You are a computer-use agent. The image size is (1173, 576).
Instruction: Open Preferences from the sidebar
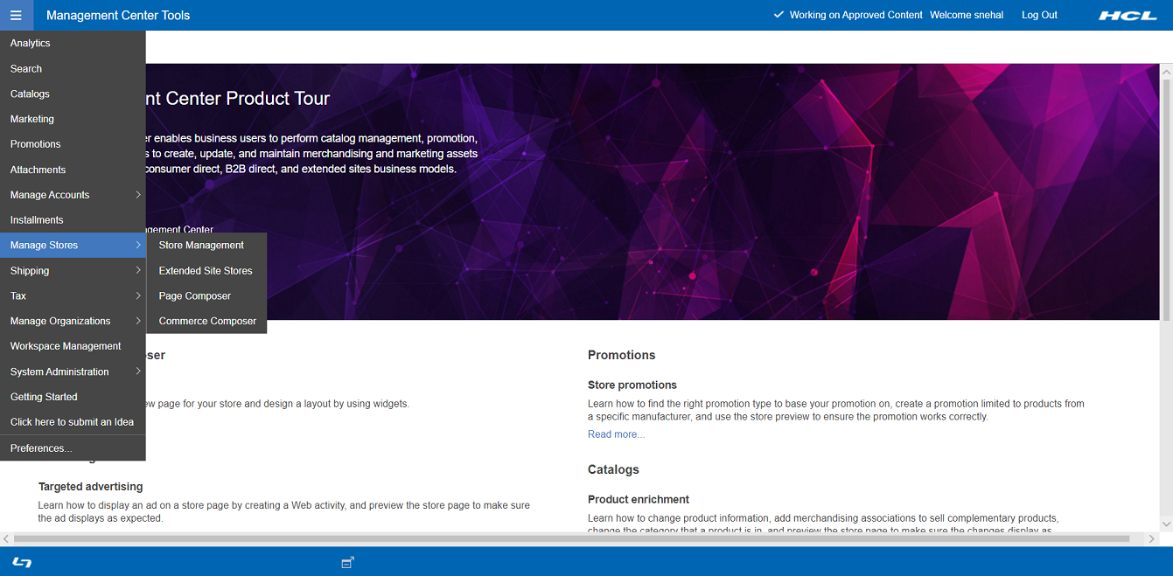point(41,448)
